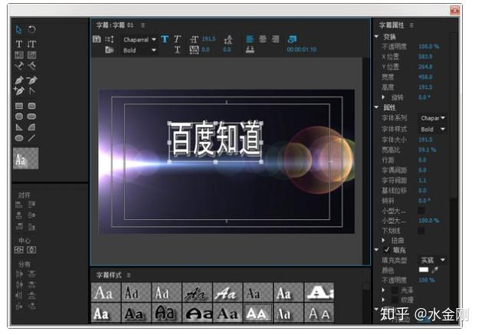Screen dimensions: 482x335
Task: Select the Arc shape tool
Action: (31, 127)
